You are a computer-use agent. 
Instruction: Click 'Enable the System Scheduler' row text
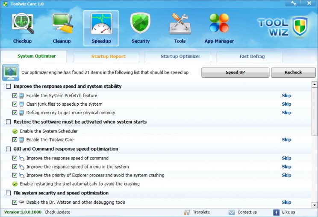[x=49, y=131]
